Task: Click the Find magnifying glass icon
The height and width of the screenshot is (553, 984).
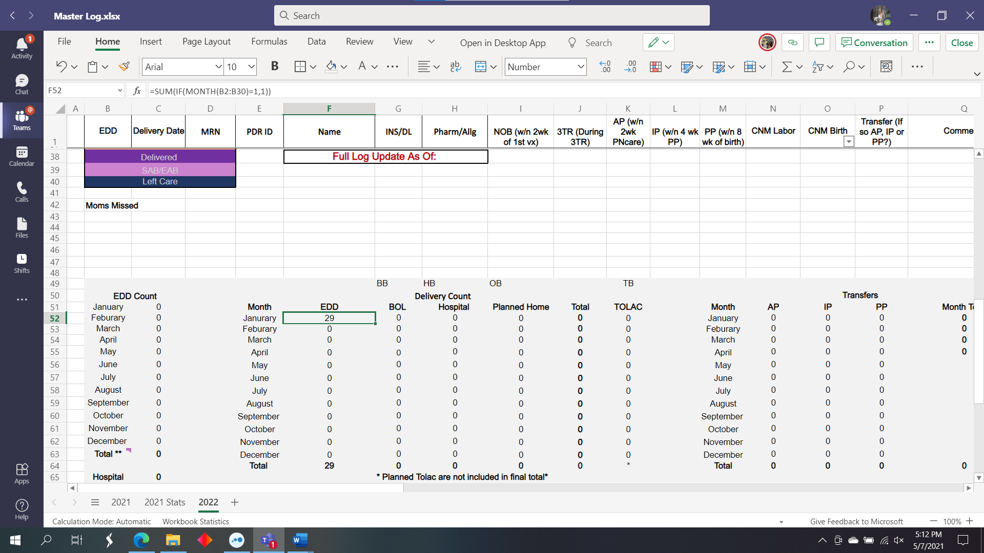Action: pyautogui.click(x=849, y=67)
